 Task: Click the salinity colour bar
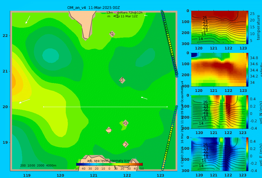click(247, 70)
